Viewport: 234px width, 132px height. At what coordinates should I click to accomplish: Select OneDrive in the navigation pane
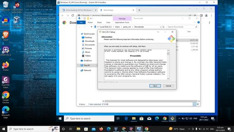(88, 60)
